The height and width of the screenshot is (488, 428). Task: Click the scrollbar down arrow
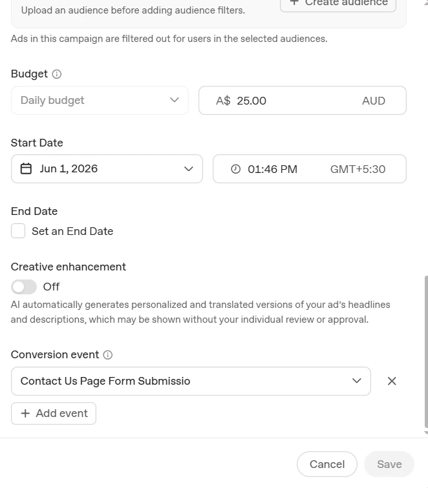tap(426, 432)
